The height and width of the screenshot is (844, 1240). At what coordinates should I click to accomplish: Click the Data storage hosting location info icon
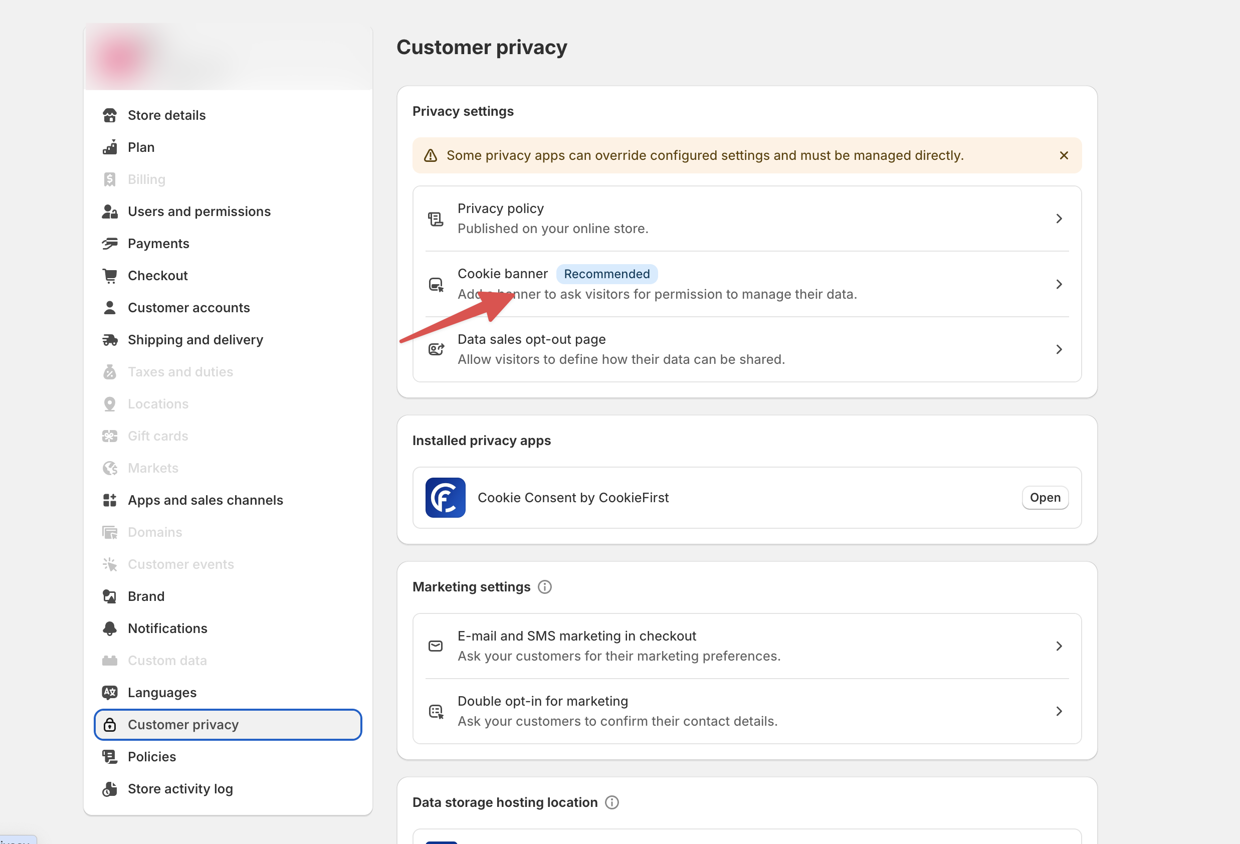coord(612,802)
